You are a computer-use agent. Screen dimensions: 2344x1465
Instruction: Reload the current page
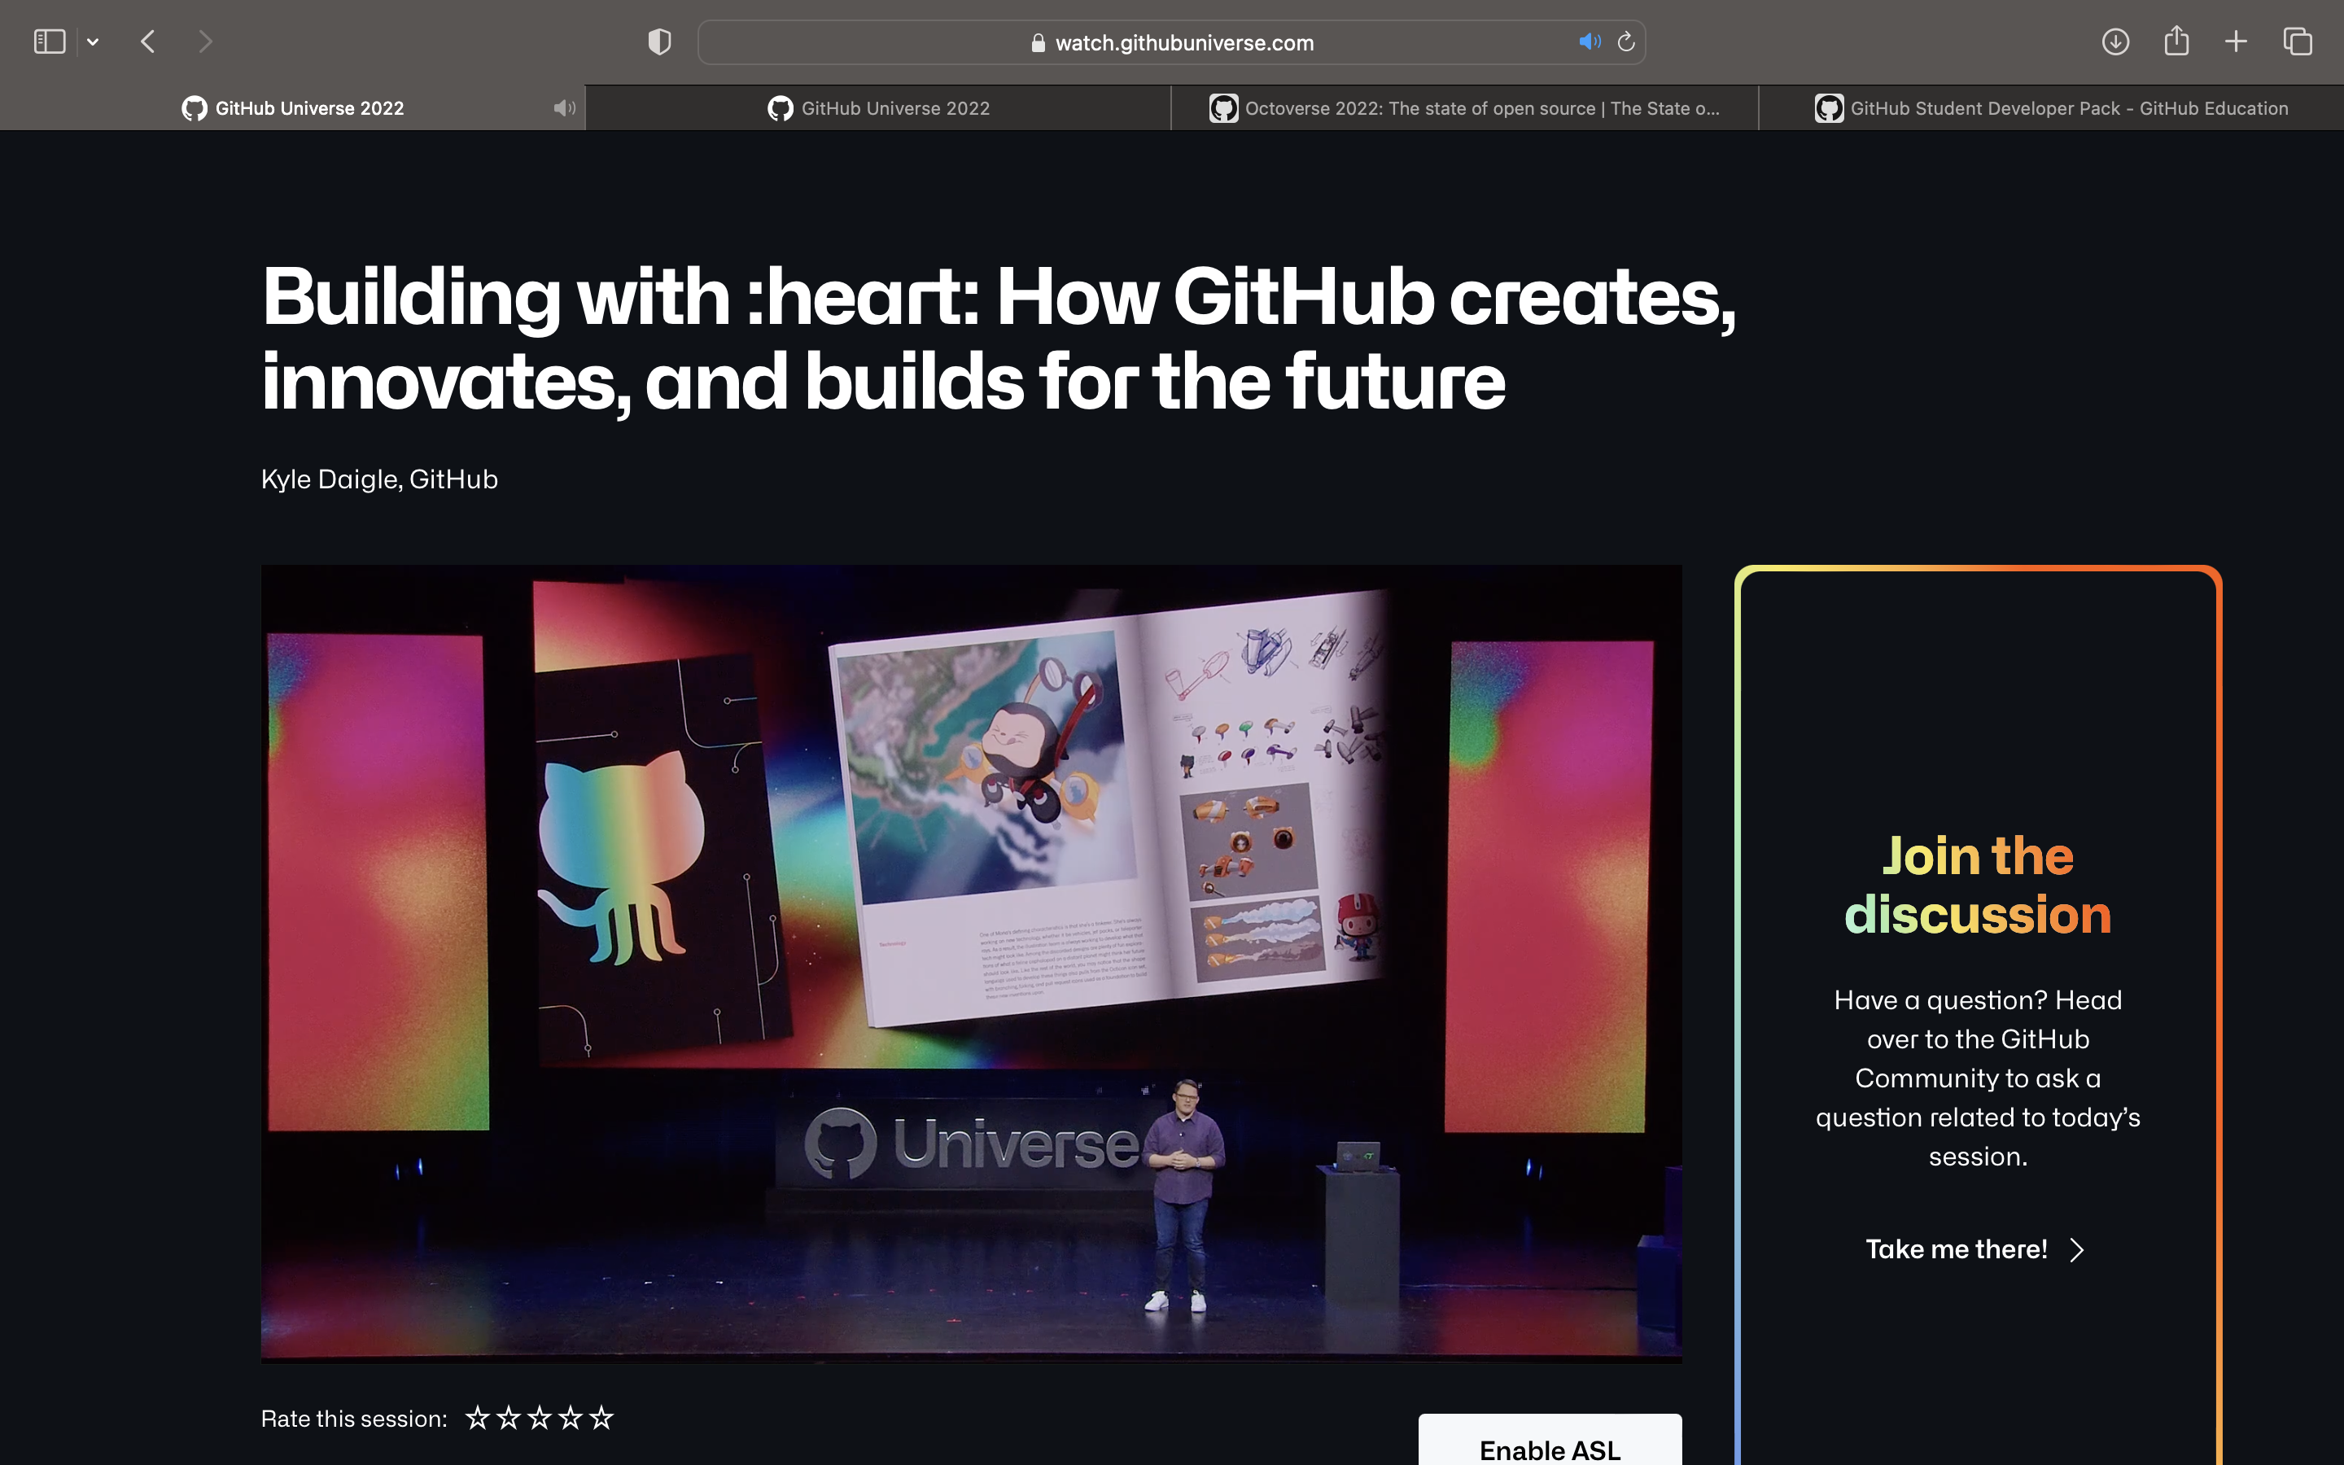pos(1626,42)
